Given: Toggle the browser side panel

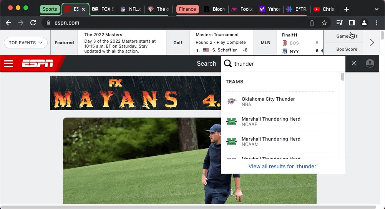Looking at the screenshot, I should click(x=352, y=23).
